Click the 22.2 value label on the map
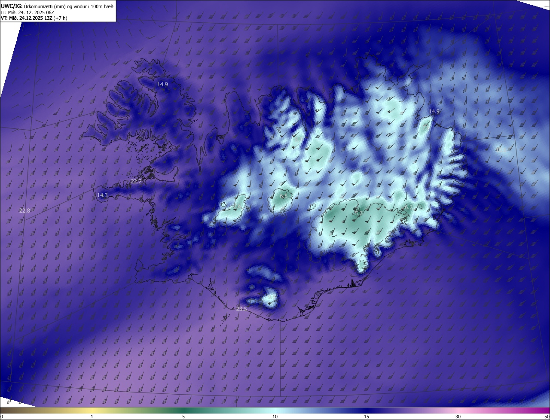550x420 pixels. tap(136, 182)
